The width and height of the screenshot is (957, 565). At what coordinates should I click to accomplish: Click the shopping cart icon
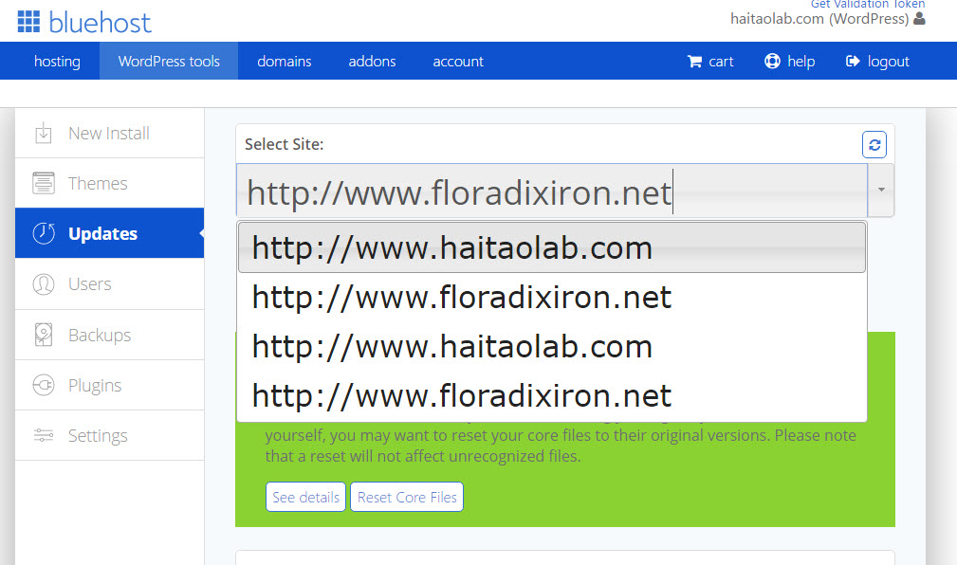[695, 62]
